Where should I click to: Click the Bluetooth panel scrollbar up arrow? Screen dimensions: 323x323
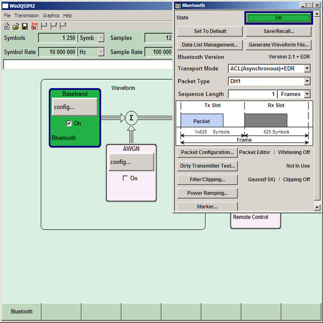[x=317, y=14]
